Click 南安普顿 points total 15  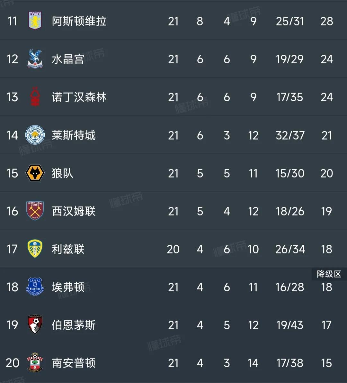(x=326, y=363)
